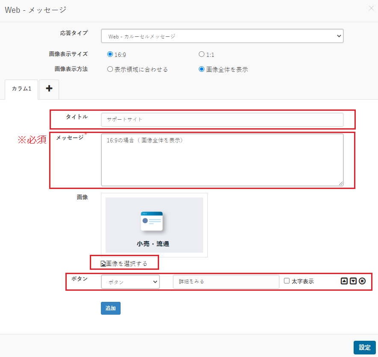Viewport: 378px width, 357px height.
Task: Focus the タイトル input field
Action: [x=222, y=120]
